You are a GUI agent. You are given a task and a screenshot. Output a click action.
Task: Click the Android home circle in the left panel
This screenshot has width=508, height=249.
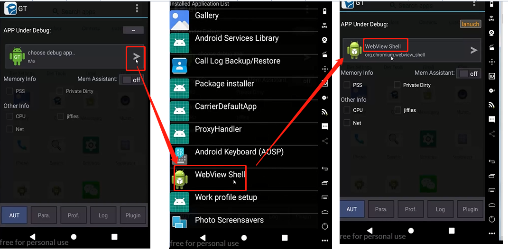tap(74, 237)
